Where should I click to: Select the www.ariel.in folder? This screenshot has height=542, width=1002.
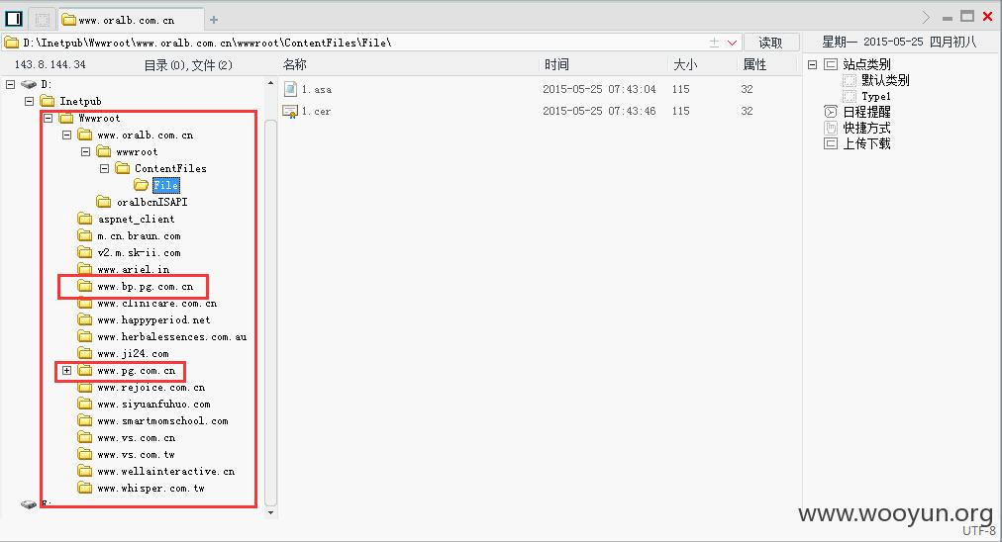pyautogui.click(x=133, y=269)
